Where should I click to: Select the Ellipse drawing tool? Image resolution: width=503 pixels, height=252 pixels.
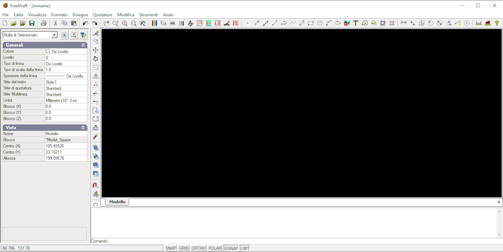click(x=338, y=23)
